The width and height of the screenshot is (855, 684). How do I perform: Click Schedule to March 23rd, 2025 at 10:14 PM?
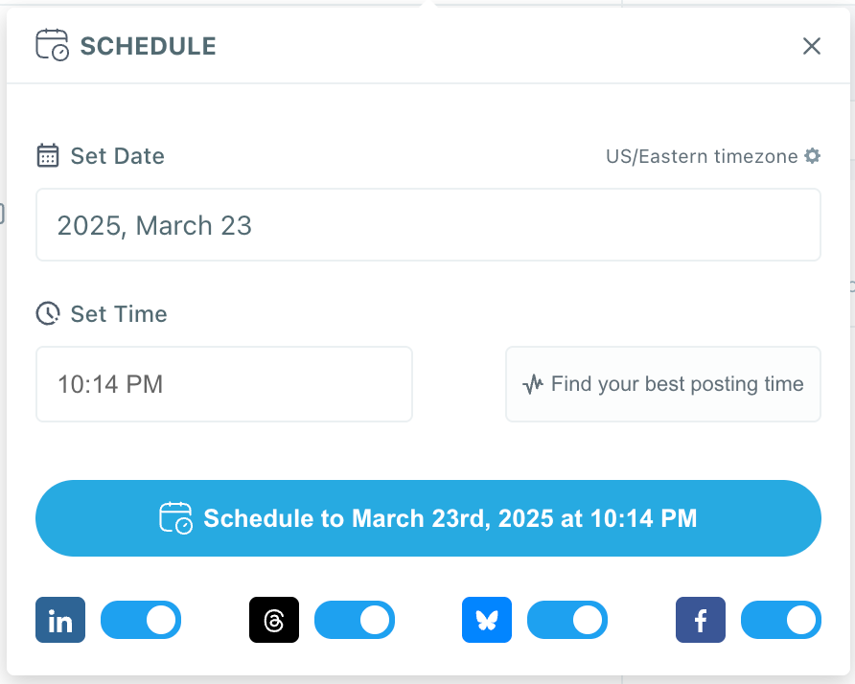pyautogui.click(x=427, y=518)
